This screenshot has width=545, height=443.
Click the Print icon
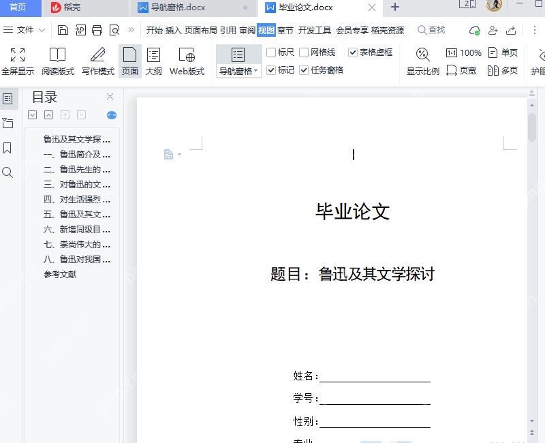[x=97, y=30]
